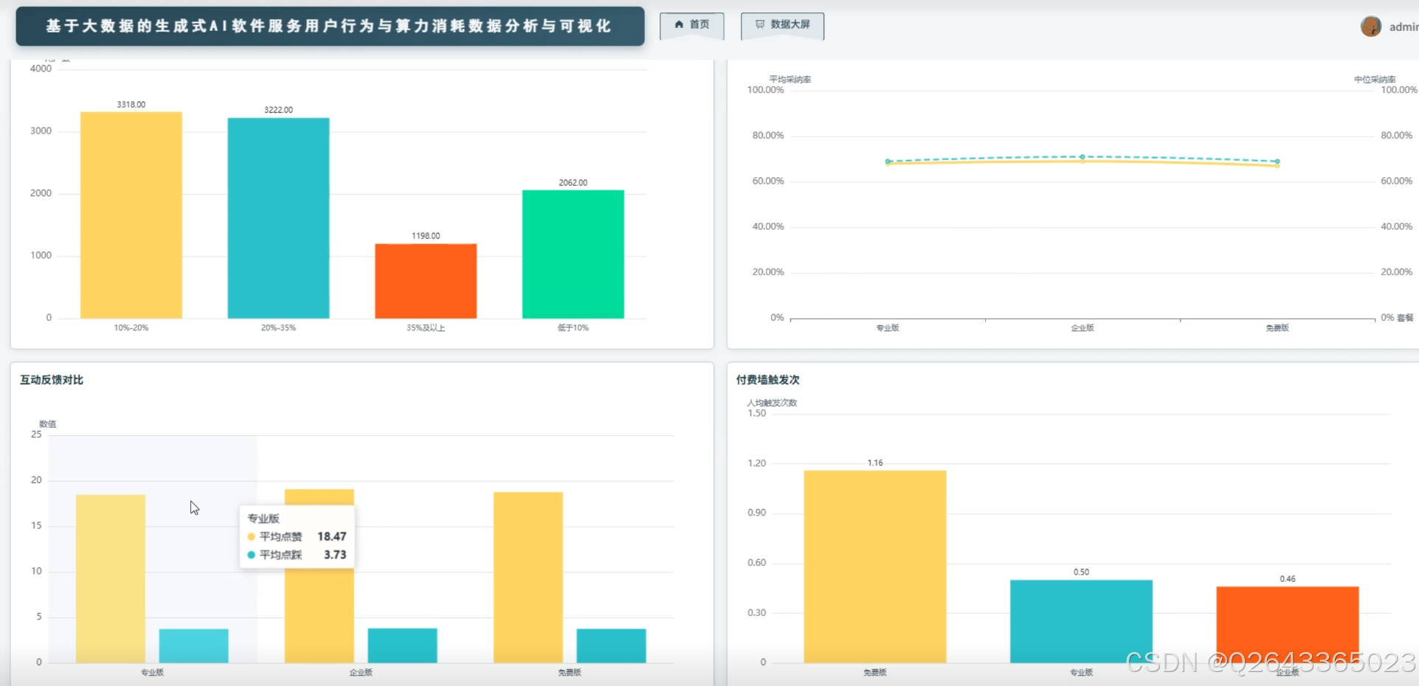1419x686 pixels.
Task: Click the 35%及以上 x-axis label
Action: point(426,328)
